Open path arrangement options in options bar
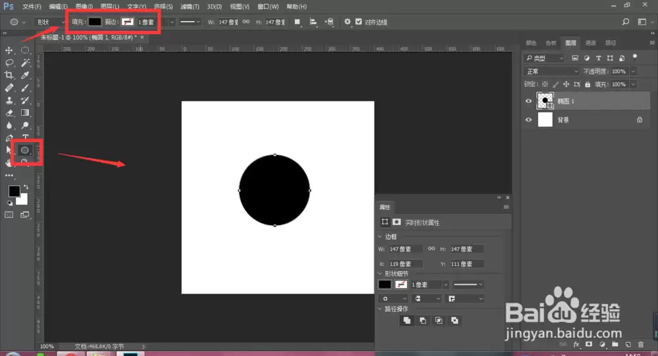 pyautogui.click(x=330, y=22)
